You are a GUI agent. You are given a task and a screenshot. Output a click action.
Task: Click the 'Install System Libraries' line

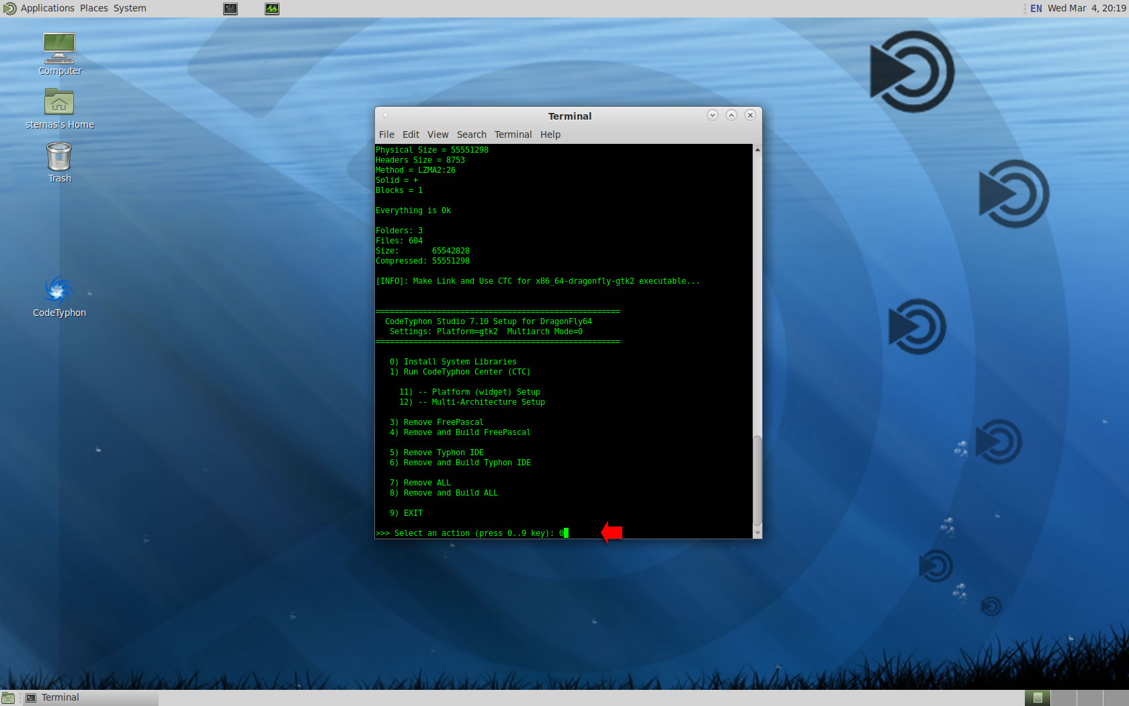click(453, 362)
